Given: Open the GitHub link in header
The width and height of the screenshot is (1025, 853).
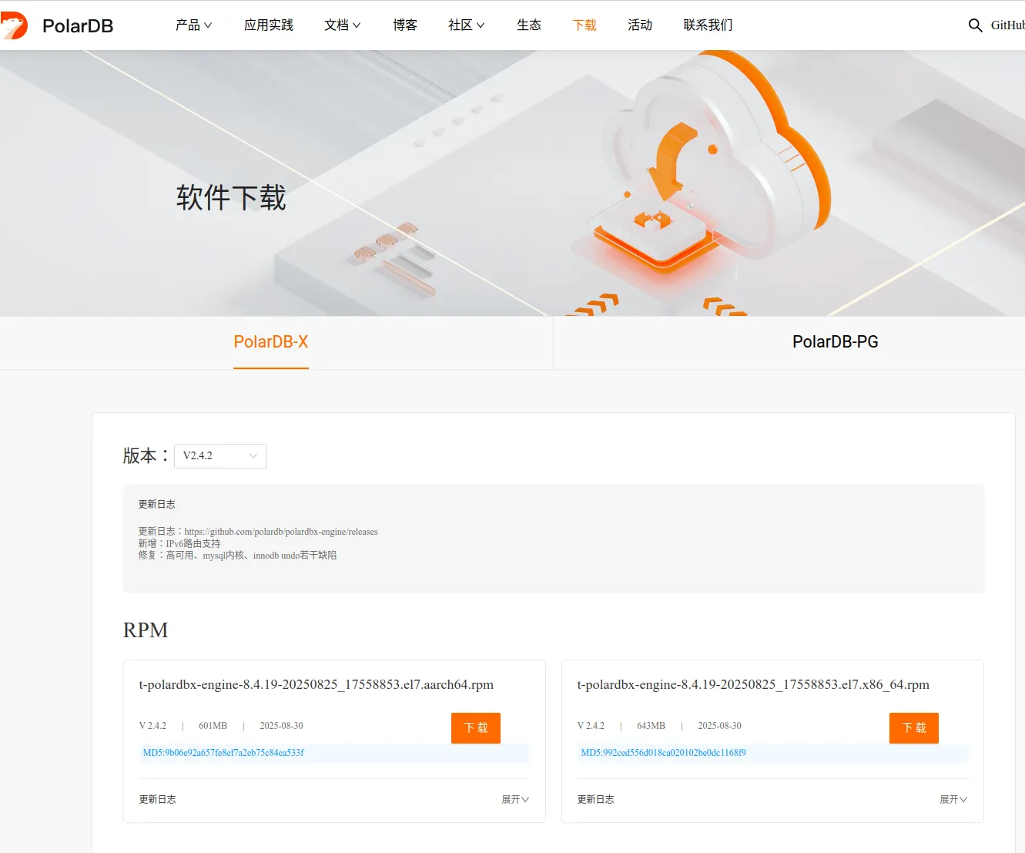Looking at the screenshot, I should coord(1007,25).
